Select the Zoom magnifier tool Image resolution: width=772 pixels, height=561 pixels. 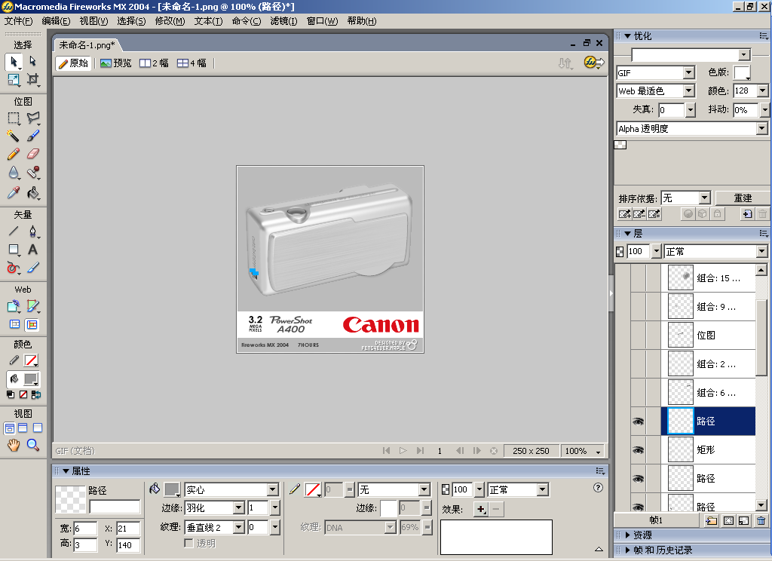32,445
